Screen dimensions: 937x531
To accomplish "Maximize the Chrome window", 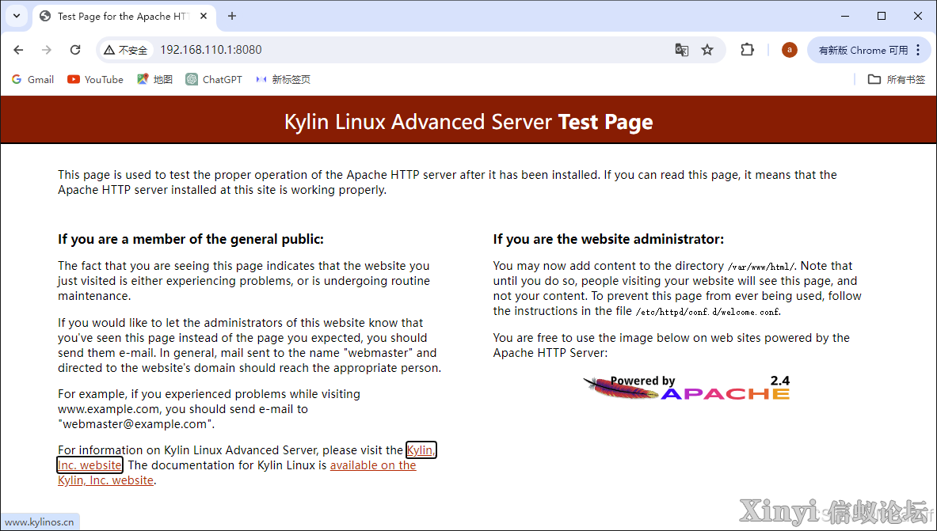I will pos(882,16).
